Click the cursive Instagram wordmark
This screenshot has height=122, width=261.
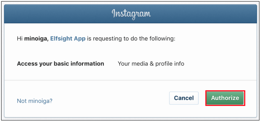(x=131, y=14)
